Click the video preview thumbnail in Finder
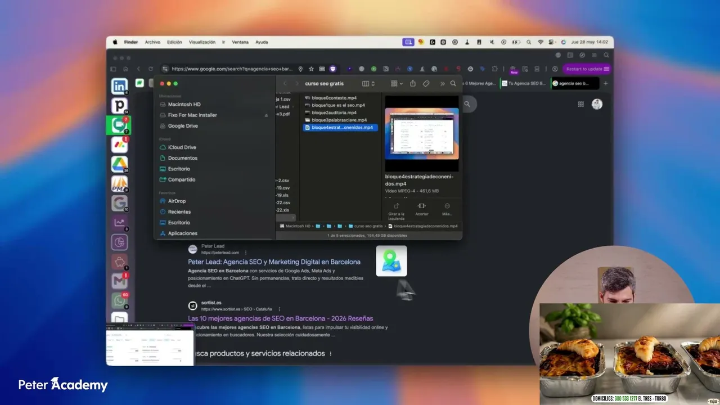Viewport: 720px width, 405px height. click(x=422, y=133)
